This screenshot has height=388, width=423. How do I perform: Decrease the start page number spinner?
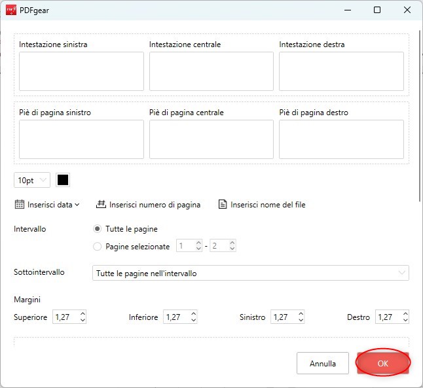198,249
